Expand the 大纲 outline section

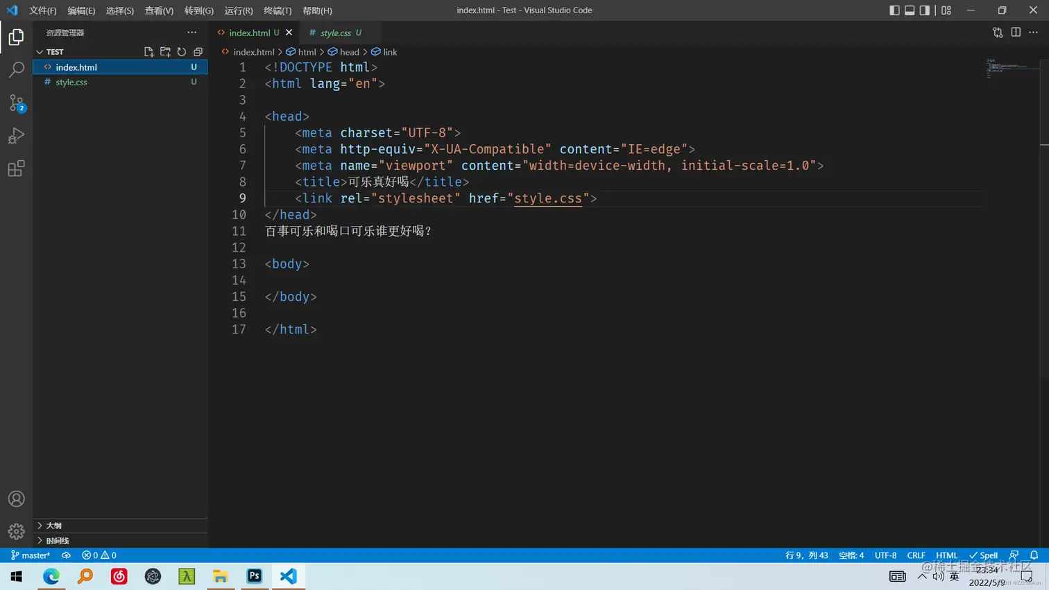point(120,526)
